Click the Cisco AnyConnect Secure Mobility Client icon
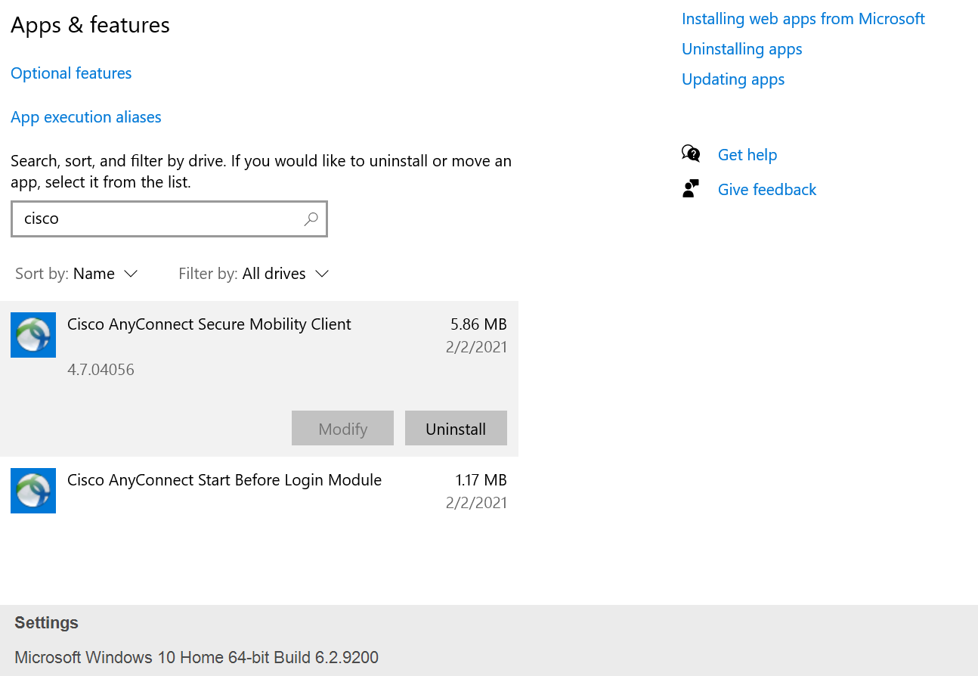 tap(33, 335)
